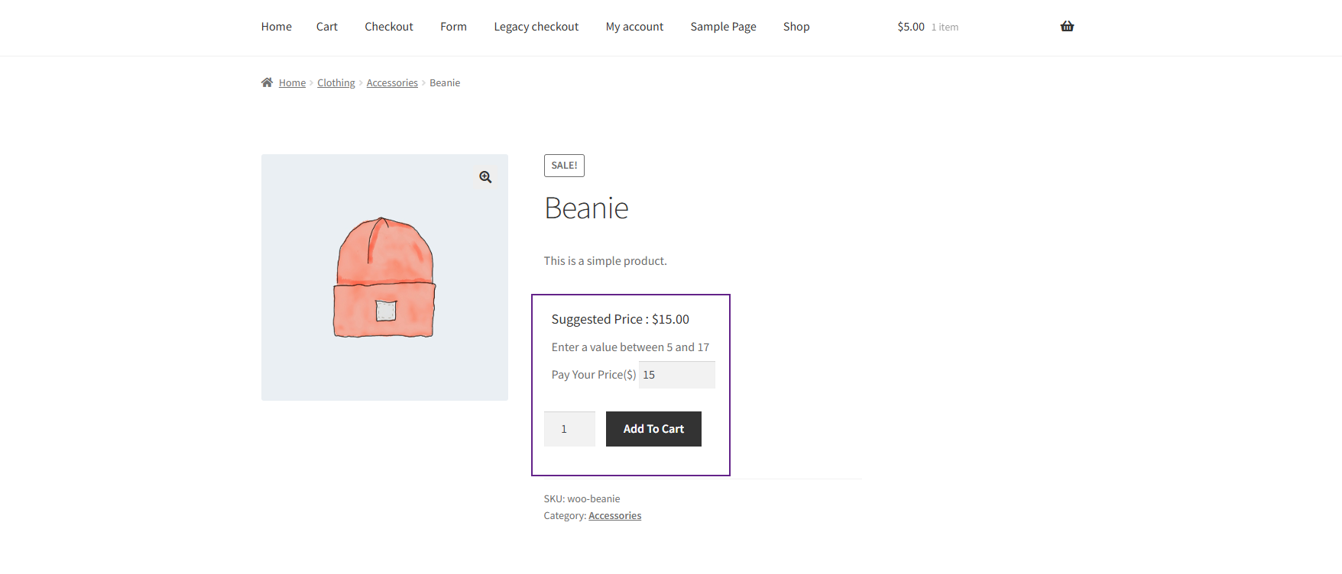Click the Beanie product title
This screenshot has height=574, width=1342.
tap(586, 208)
